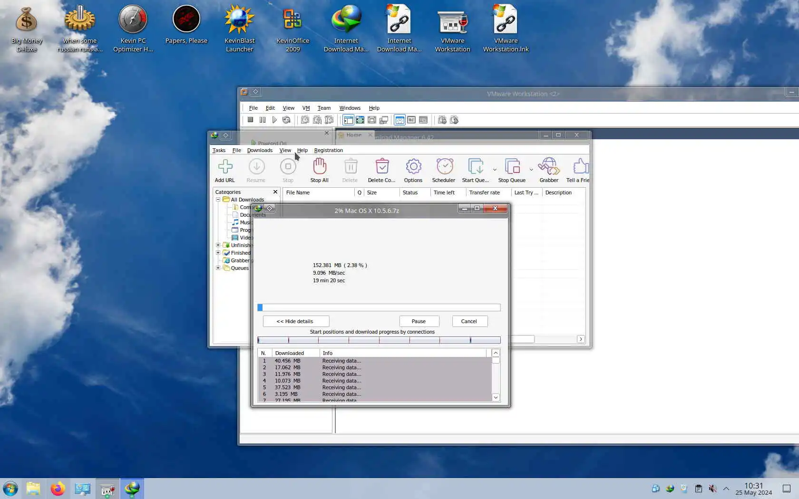Collapse All Downloads tree node
The width and height of the screenshot is (799, 499).
pyautogui.click(x=218, y=200)
